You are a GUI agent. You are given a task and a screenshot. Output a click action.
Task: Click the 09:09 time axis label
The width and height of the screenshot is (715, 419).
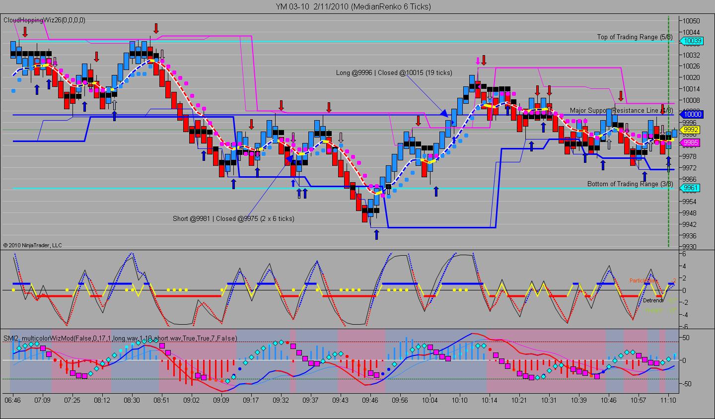click(x=221, y=400)
